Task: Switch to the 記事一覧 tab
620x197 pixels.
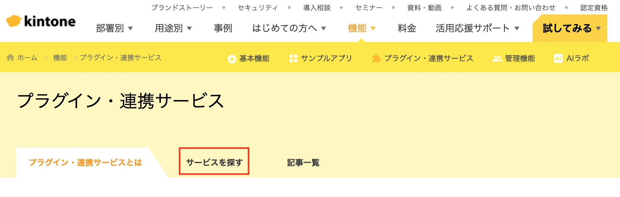Action: tap(303, 162)
